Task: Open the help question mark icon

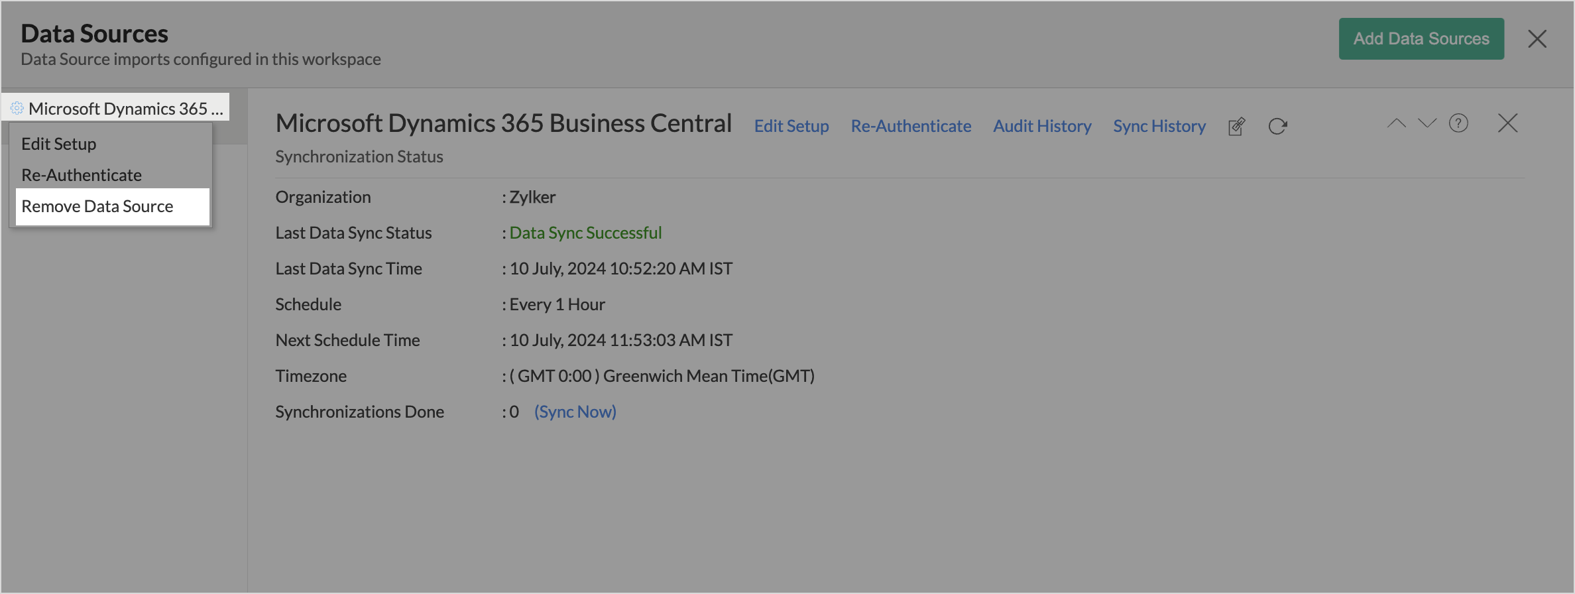Action: pos(1458,123)
